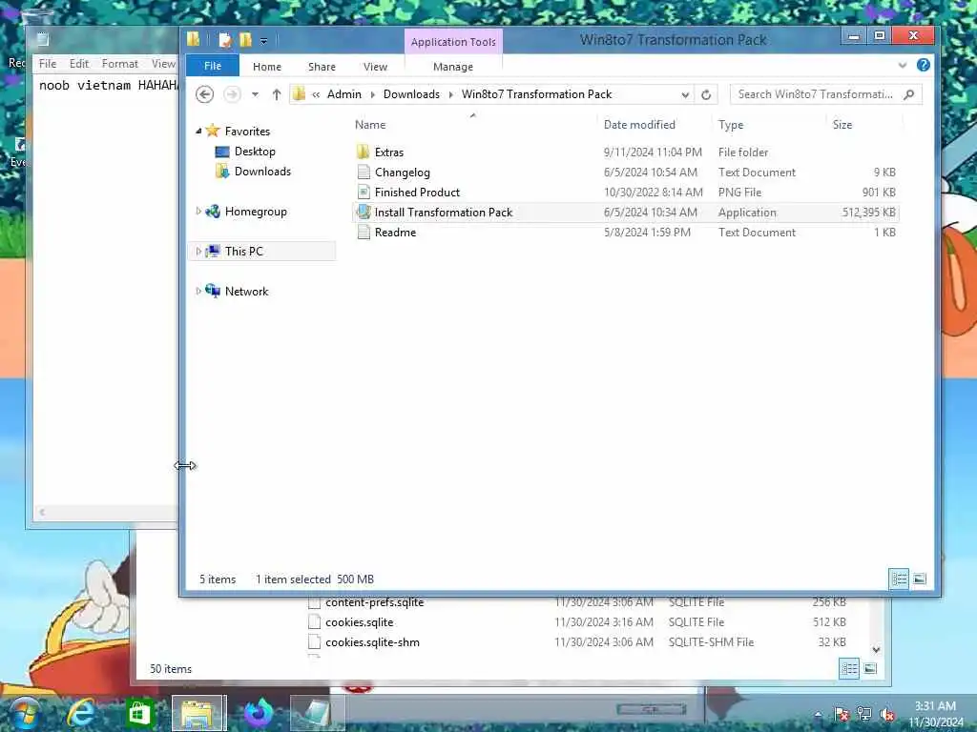This screenshot has width=977, height=732.
Task: Open the address bar history dropdown
Action: point(685,94)
